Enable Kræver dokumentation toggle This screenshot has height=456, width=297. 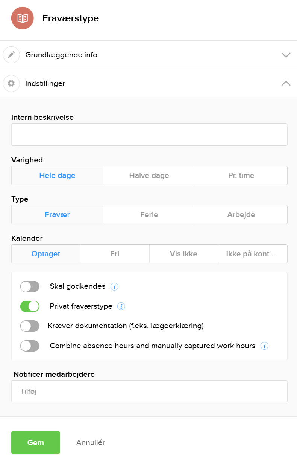pos(30,326)
